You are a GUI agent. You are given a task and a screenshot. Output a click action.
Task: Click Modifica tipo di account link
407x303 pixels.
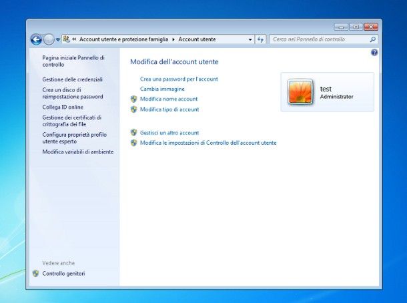pyautogui.click(x=169, y=109)
